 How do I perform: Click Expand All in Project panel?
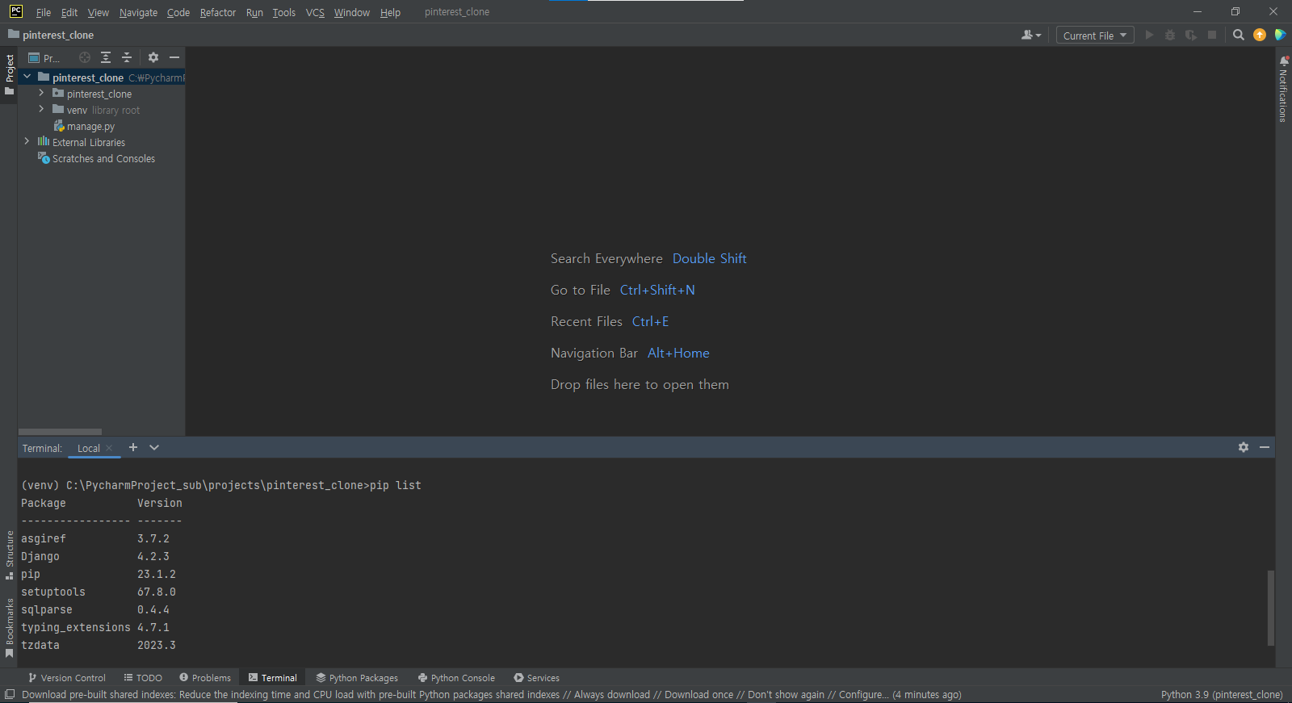pyautogui.click(x=106, y=57)
